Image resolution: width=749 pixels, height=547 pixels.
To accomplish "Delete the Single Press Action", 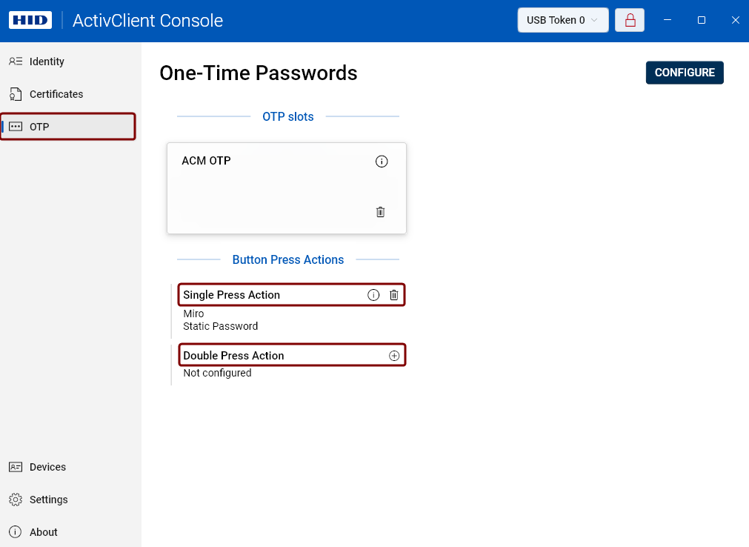I will click(x=394, y=295).
